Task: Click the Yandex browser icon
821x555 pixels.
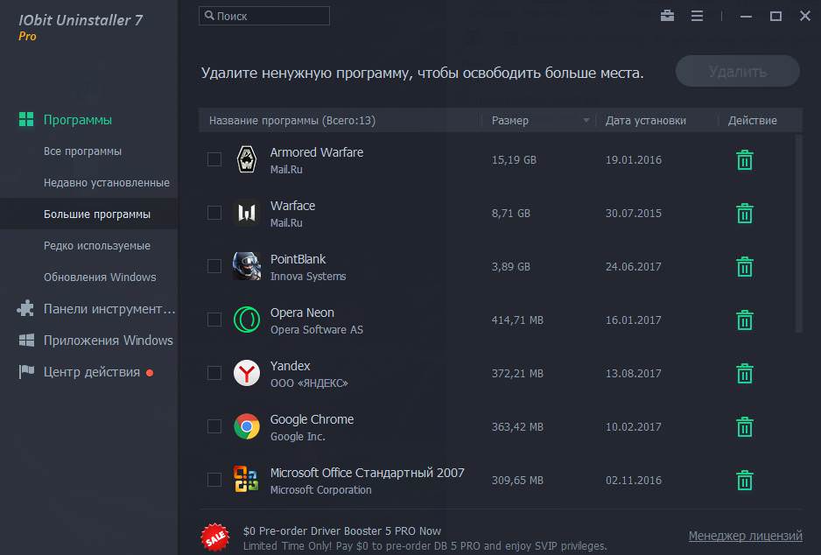Action: (x=247, y=373)
